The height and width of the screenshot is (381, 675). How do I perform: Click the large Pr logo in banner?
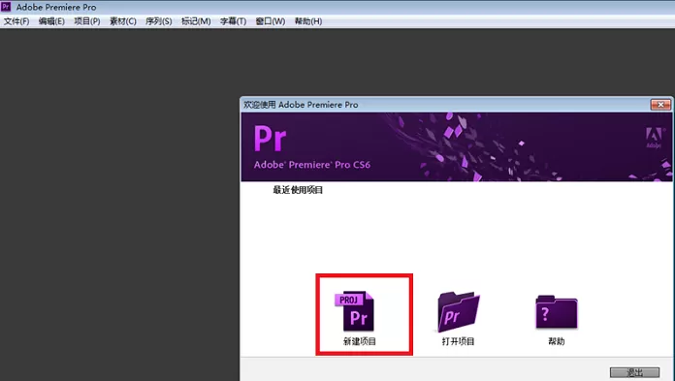pos(270,139)
